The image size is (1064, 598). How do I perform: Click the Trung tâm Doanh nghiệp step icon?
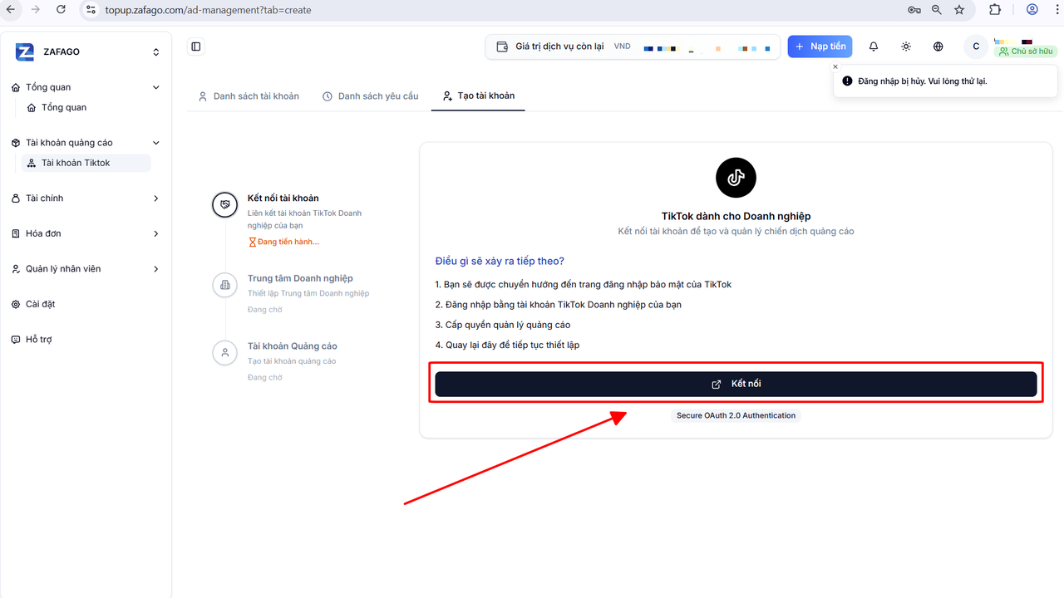pos(225,285)
